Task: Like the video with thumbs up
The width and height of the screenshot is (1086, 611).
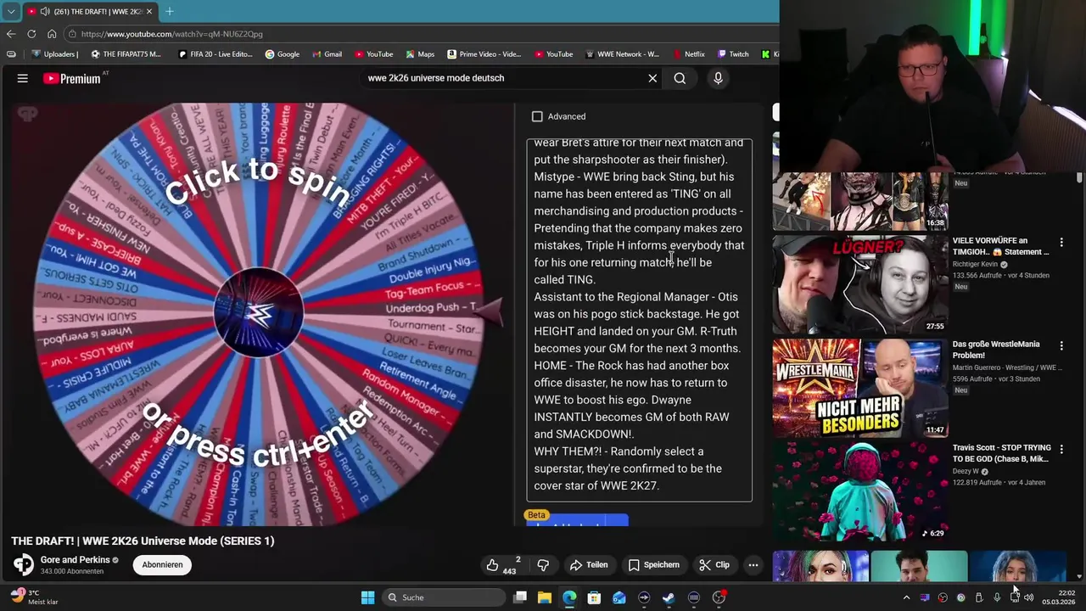Action: 502,565
